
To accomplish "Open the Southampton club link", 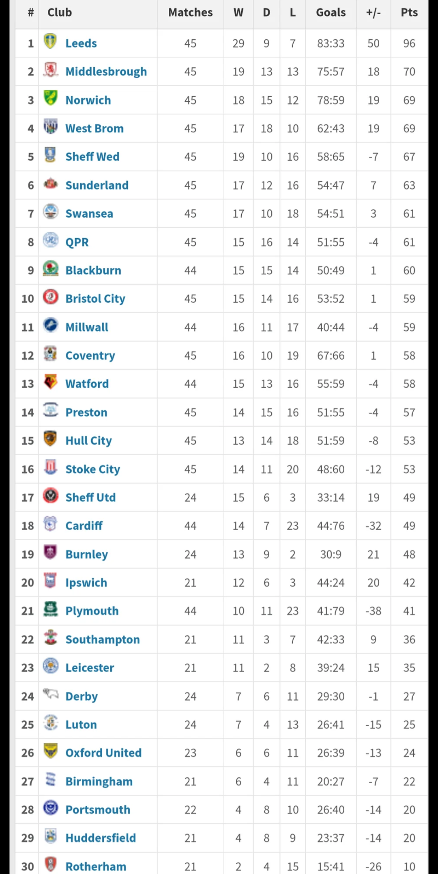I will point(103,640).
